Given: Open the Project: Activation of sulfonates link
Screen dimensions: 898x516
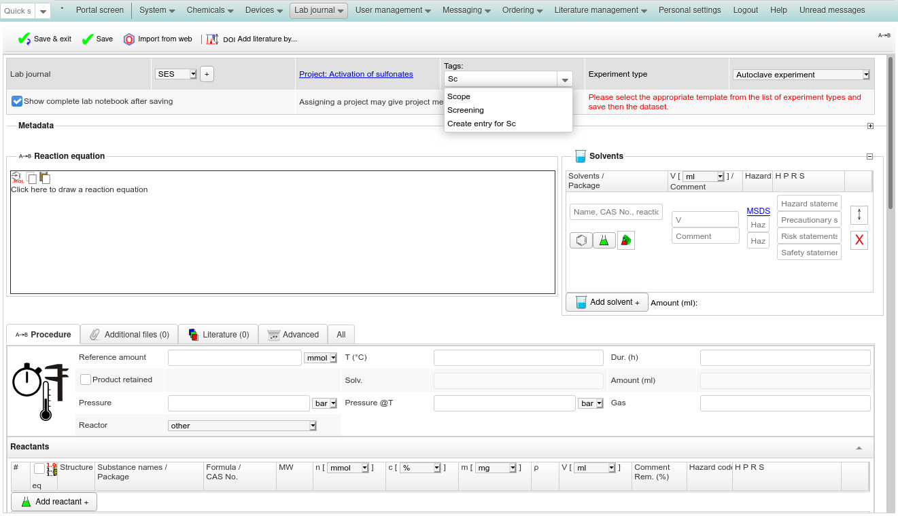Looking at the screenshot, I should coord(356,74).
